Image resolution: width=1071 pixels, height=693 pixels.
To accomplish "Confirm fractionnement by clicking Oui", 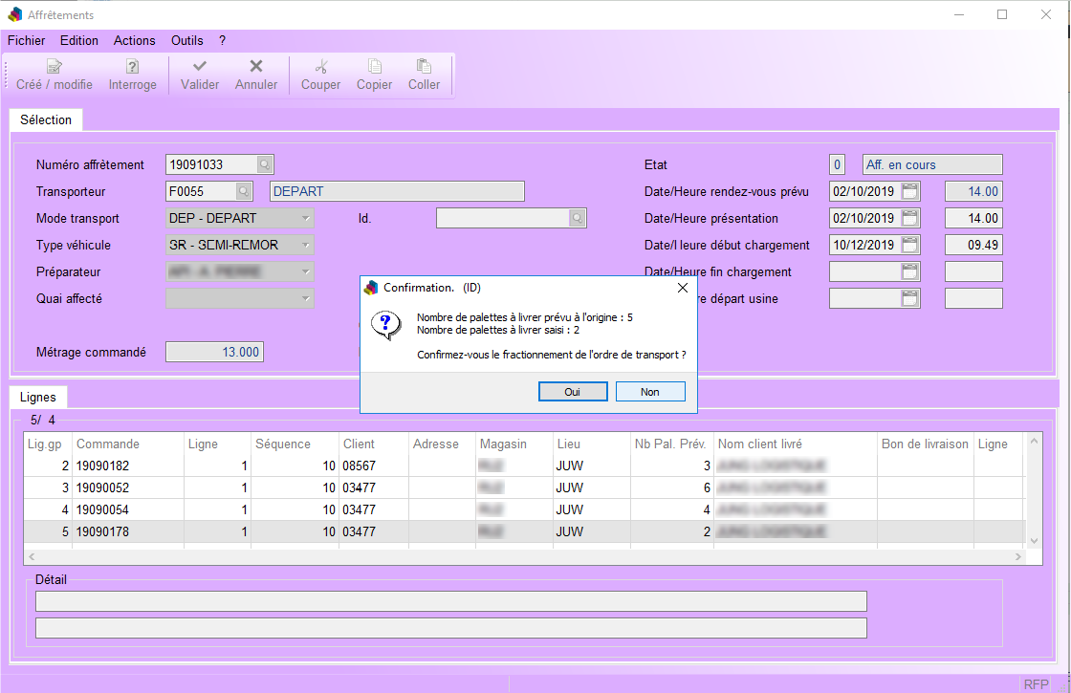I will click(573, 392).
